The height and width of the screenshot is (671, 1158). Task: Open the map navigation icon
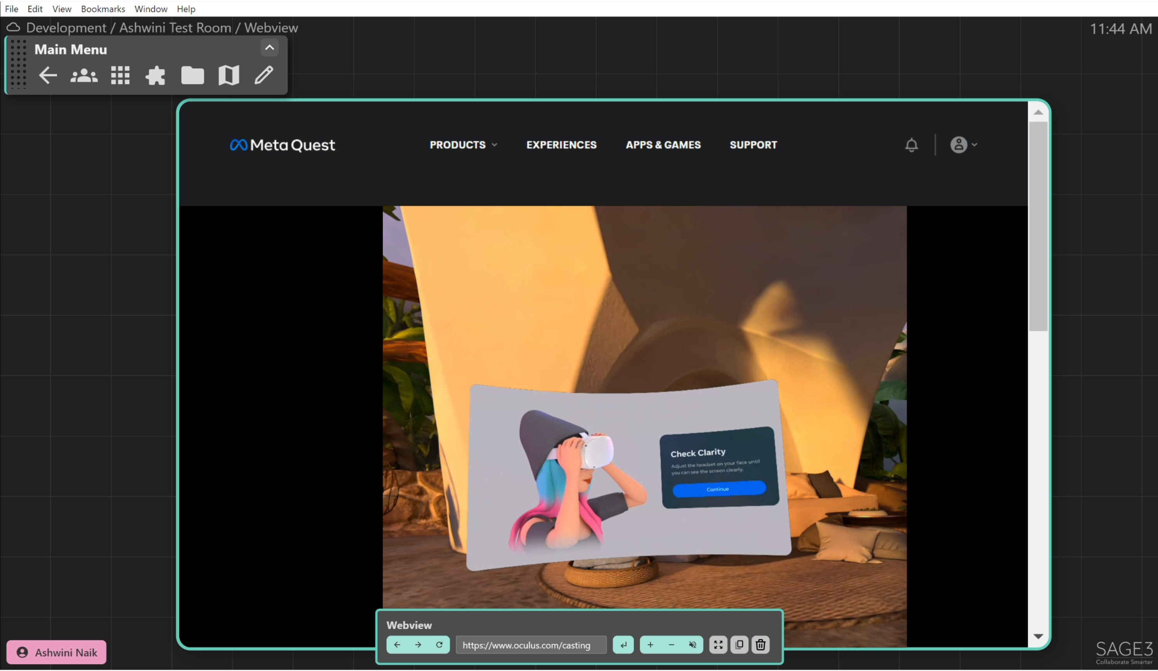pos(228,75)
